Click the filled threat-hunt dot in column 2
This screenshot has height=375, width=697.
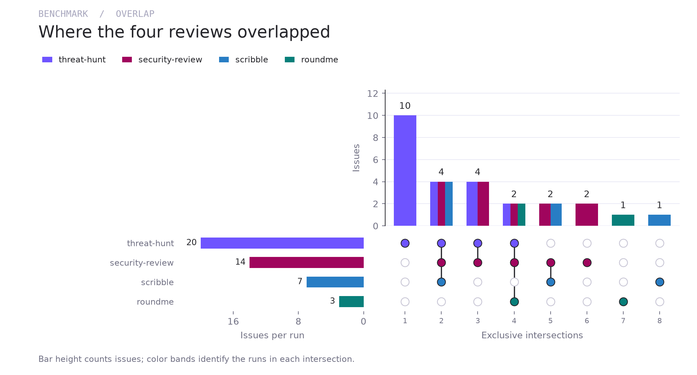pyautogui.click(x=441, y=243)
